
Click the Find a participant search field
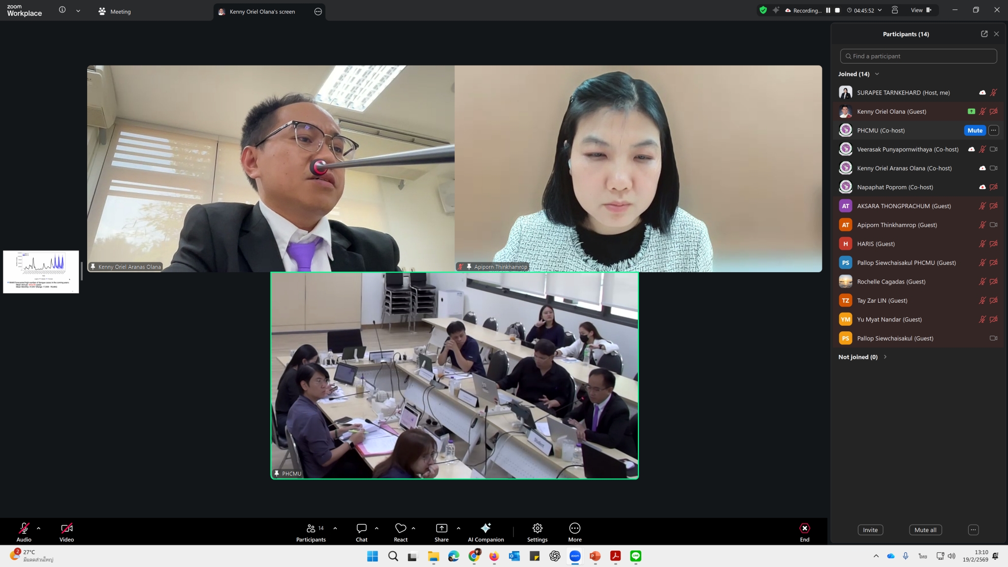click(918, 56)
